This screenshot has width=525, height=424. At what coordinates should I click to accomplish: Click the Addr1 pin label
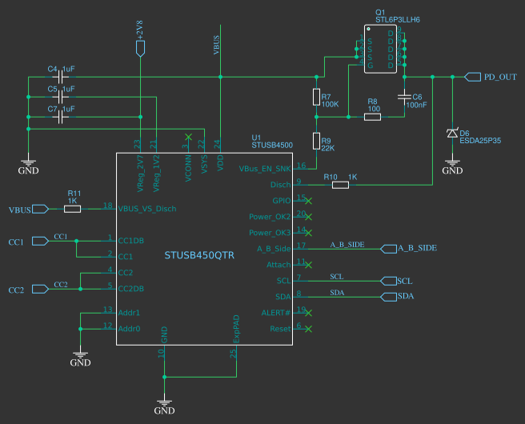129,313
